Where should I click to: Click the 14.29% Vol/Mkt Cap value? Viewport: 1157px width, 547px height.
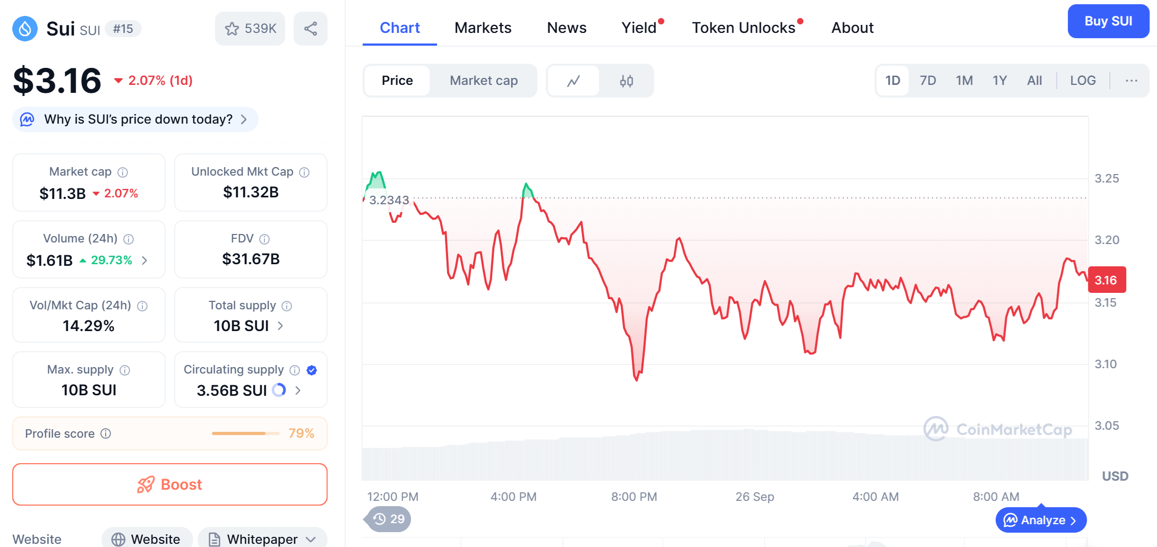89,326
